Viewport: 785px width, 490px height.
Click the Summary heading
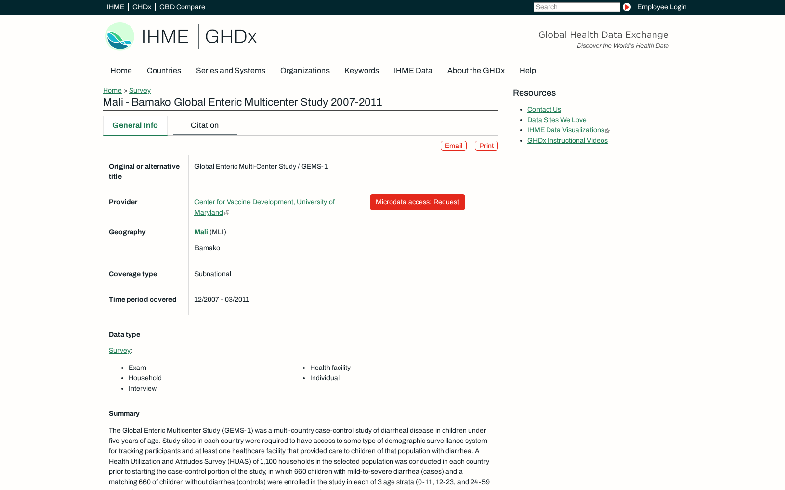[x=124, y=413]
